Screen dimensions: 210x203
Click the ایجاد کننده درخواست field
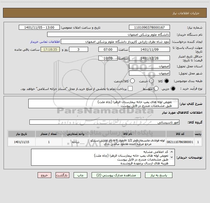tap(115, 42)
